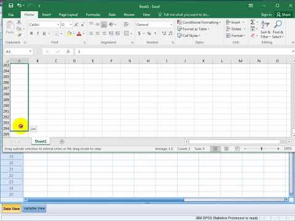Toggle Wrap Text icon
This screenshot has width=295, height=221.
(x=126, y=25)
